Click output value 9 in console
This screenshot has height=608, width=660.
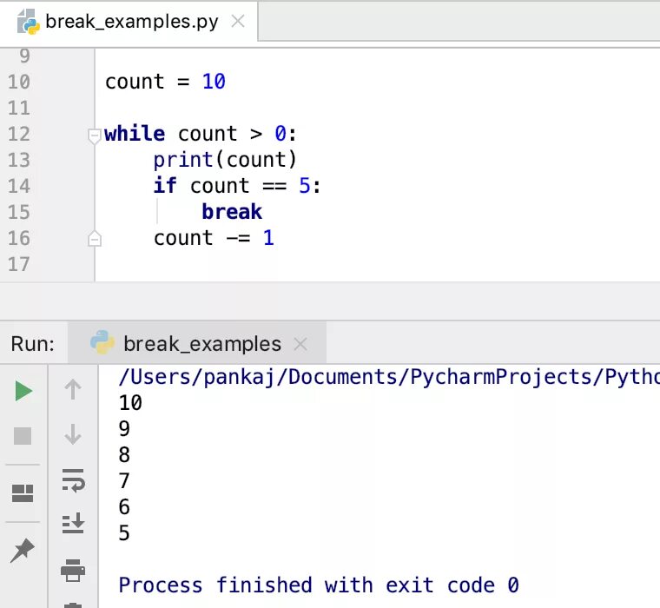point(124,429)
